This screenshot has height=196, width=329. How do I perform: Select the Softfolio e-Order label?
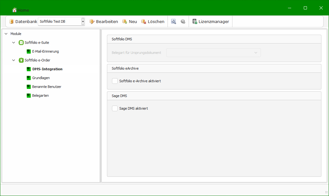[x=37, y=60]
